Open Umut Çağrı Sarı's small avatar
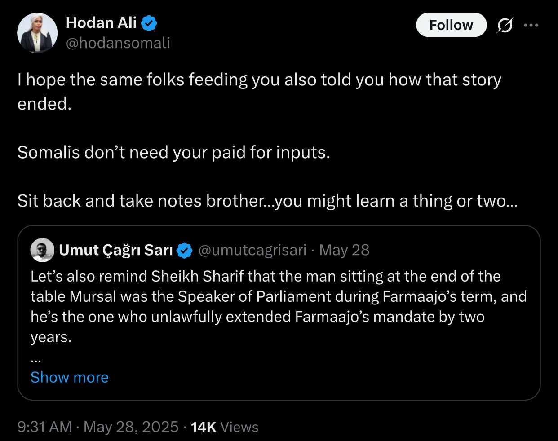The width and height of the screenshot is (558, 441). (42, 250)
